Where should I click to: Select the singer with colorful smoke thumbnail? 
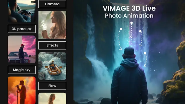coord(22,90)
